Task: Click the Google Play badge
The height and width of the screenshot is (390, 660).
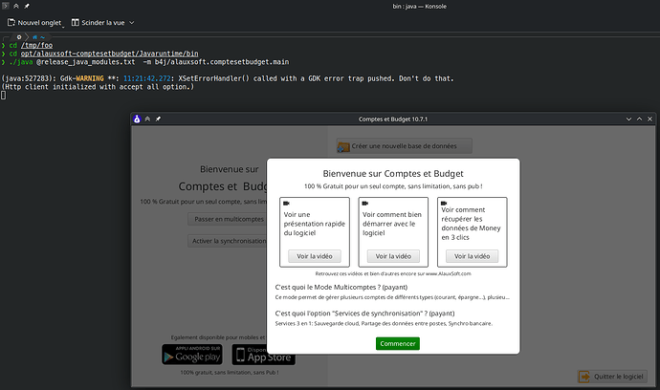Action: [192, 355]
